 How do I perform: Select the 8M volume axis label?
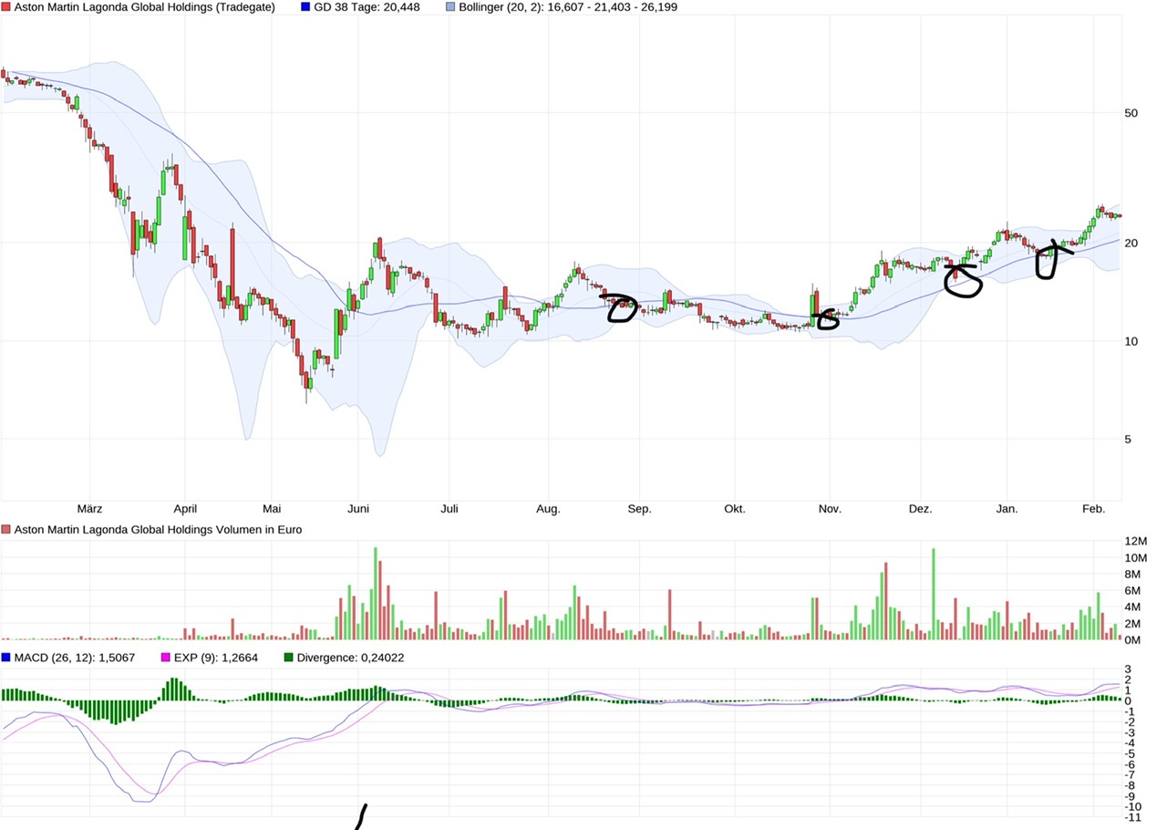[1133, 575]
